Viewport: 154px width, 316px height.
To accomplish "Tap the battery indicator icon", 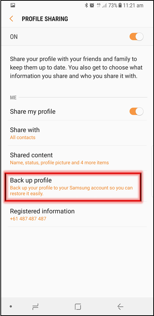I will tap(120, 6).
